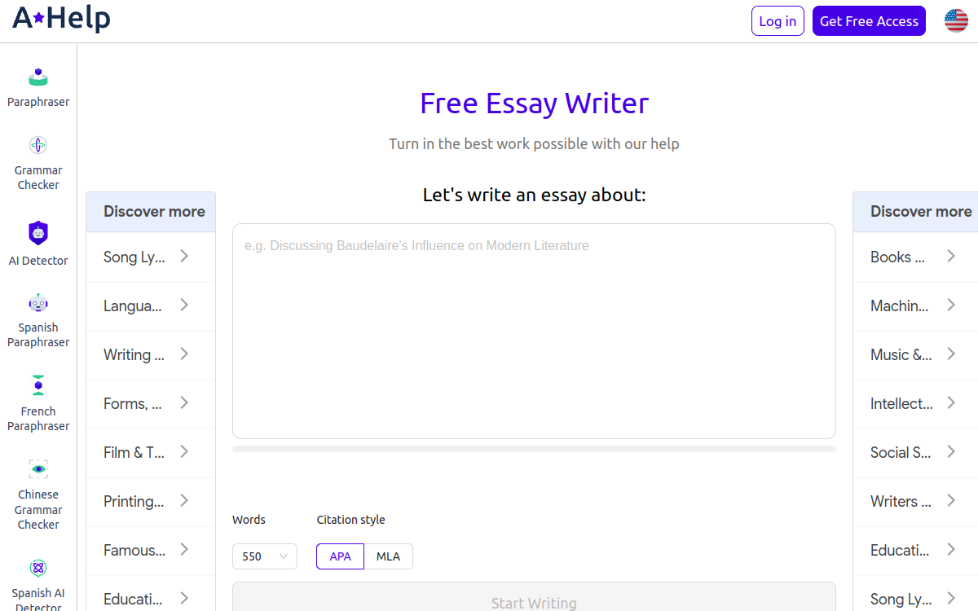978x611 pixels.
Task: Click the essay topic text area
Action: 534,331
